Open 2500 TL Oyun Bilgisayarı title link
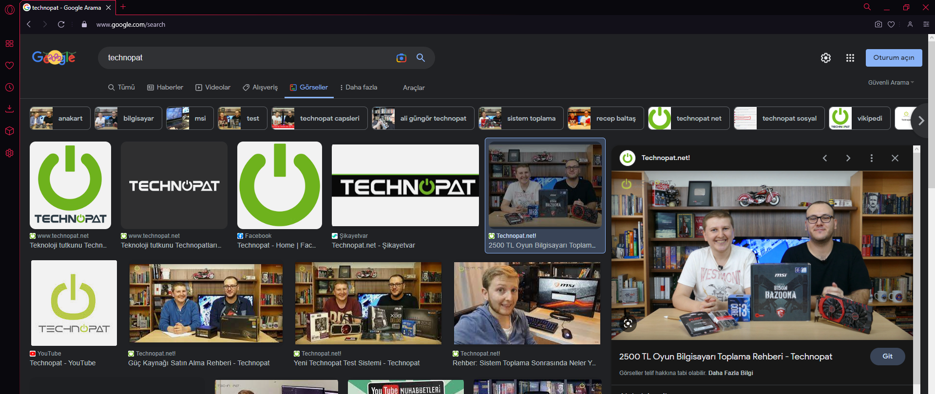This screenshot has height=394, width=935. (x=725, y=357)
